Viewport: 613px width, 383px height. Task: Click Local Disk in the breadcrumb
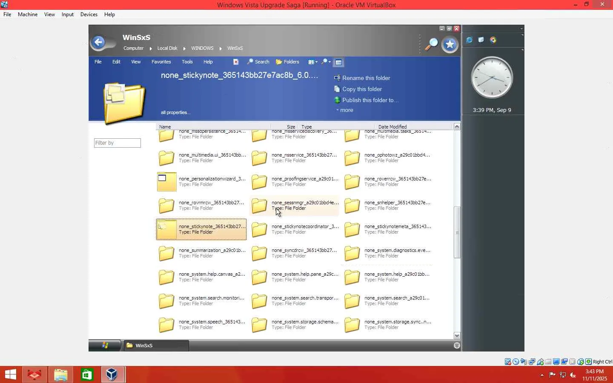(167, 48)
